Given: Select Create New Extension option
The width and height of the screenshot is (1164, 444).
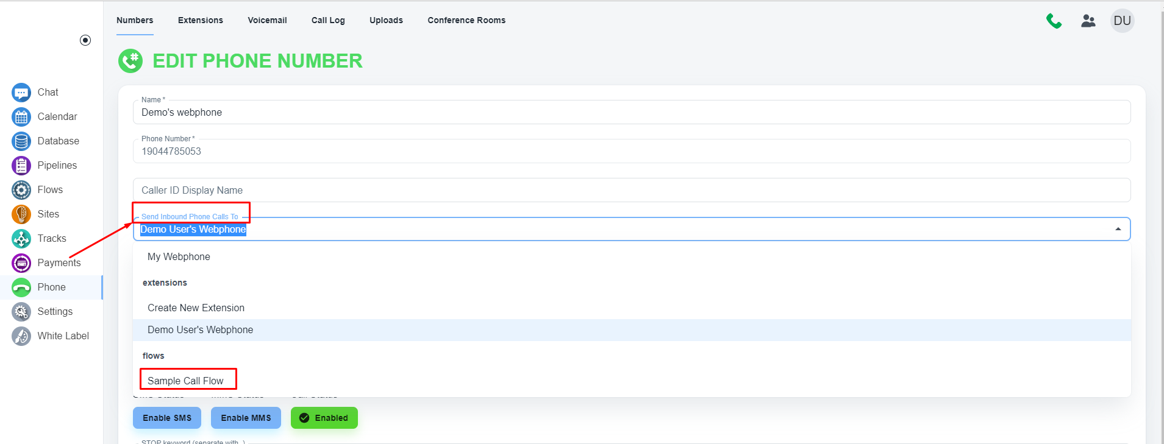Looking at the screenshot, I should point(196,308).
